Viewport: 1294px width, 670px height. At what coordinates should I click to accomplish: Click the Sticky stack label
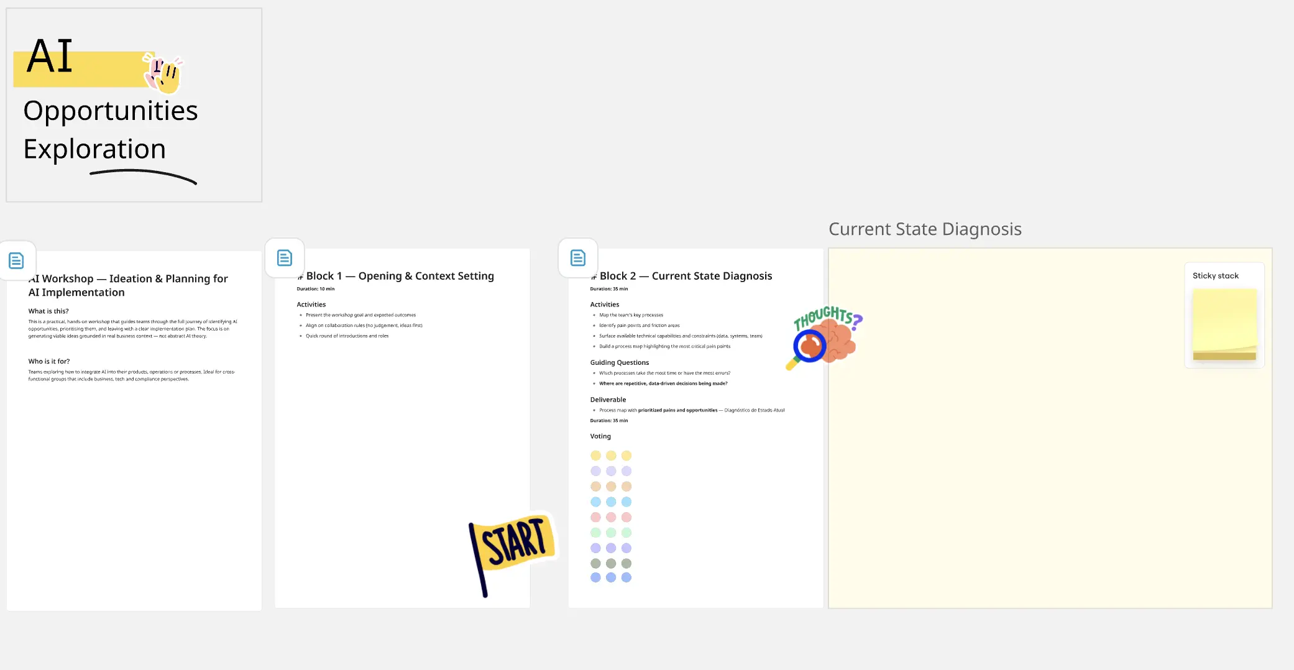1215,276
